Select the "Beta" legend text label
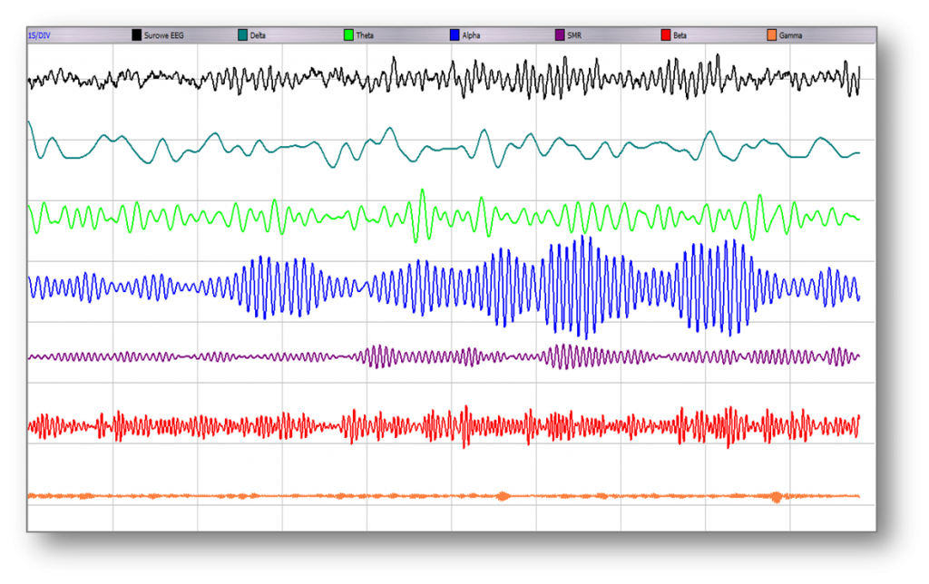Viewport: 929px width, 584px height. click(x=680, y=35)
